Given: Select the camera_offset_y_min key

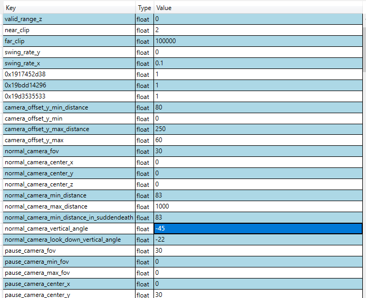Looking at the screenshot, I should click(x=69, y=118).
